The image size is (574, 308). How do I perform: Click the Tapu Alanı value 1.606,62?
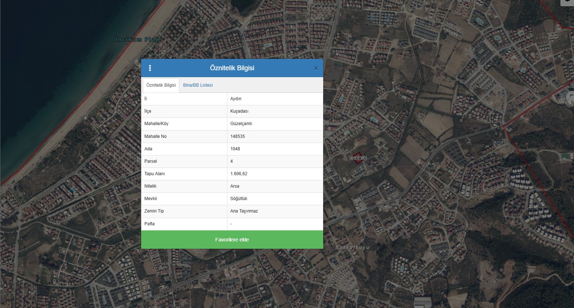239,174
